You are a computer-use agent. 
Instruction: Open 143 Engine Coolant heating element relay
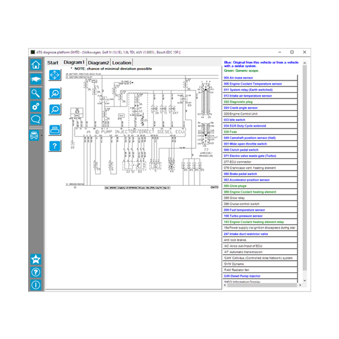[260, 222]
